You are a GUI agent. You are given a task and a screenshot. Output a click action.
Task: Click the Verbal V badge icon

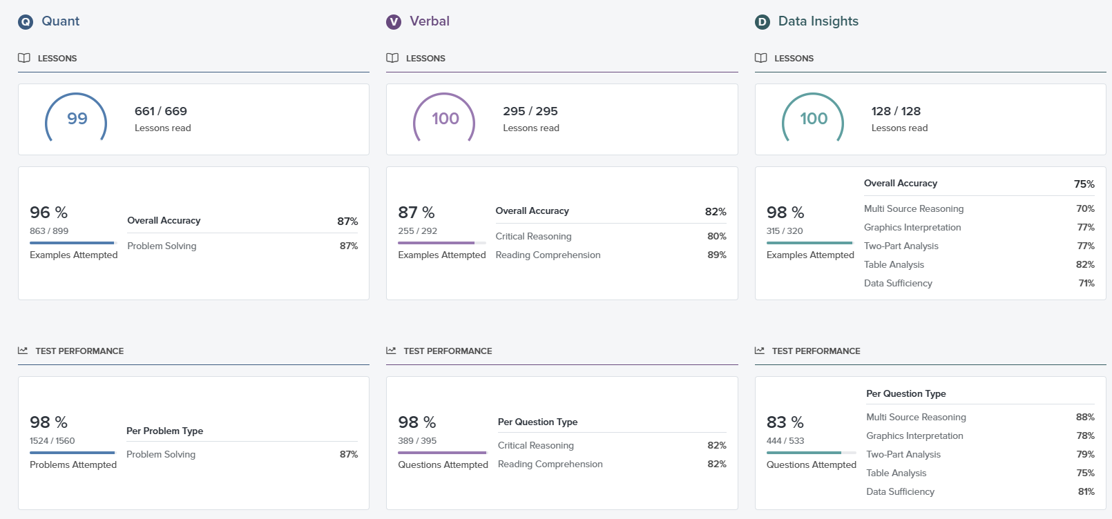[x=394, y=22]
